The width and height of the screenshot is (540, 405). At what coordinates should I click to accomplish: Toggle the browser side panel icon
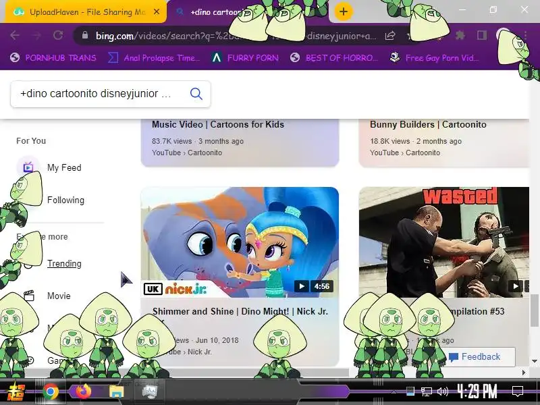click(x=482, y=35)
